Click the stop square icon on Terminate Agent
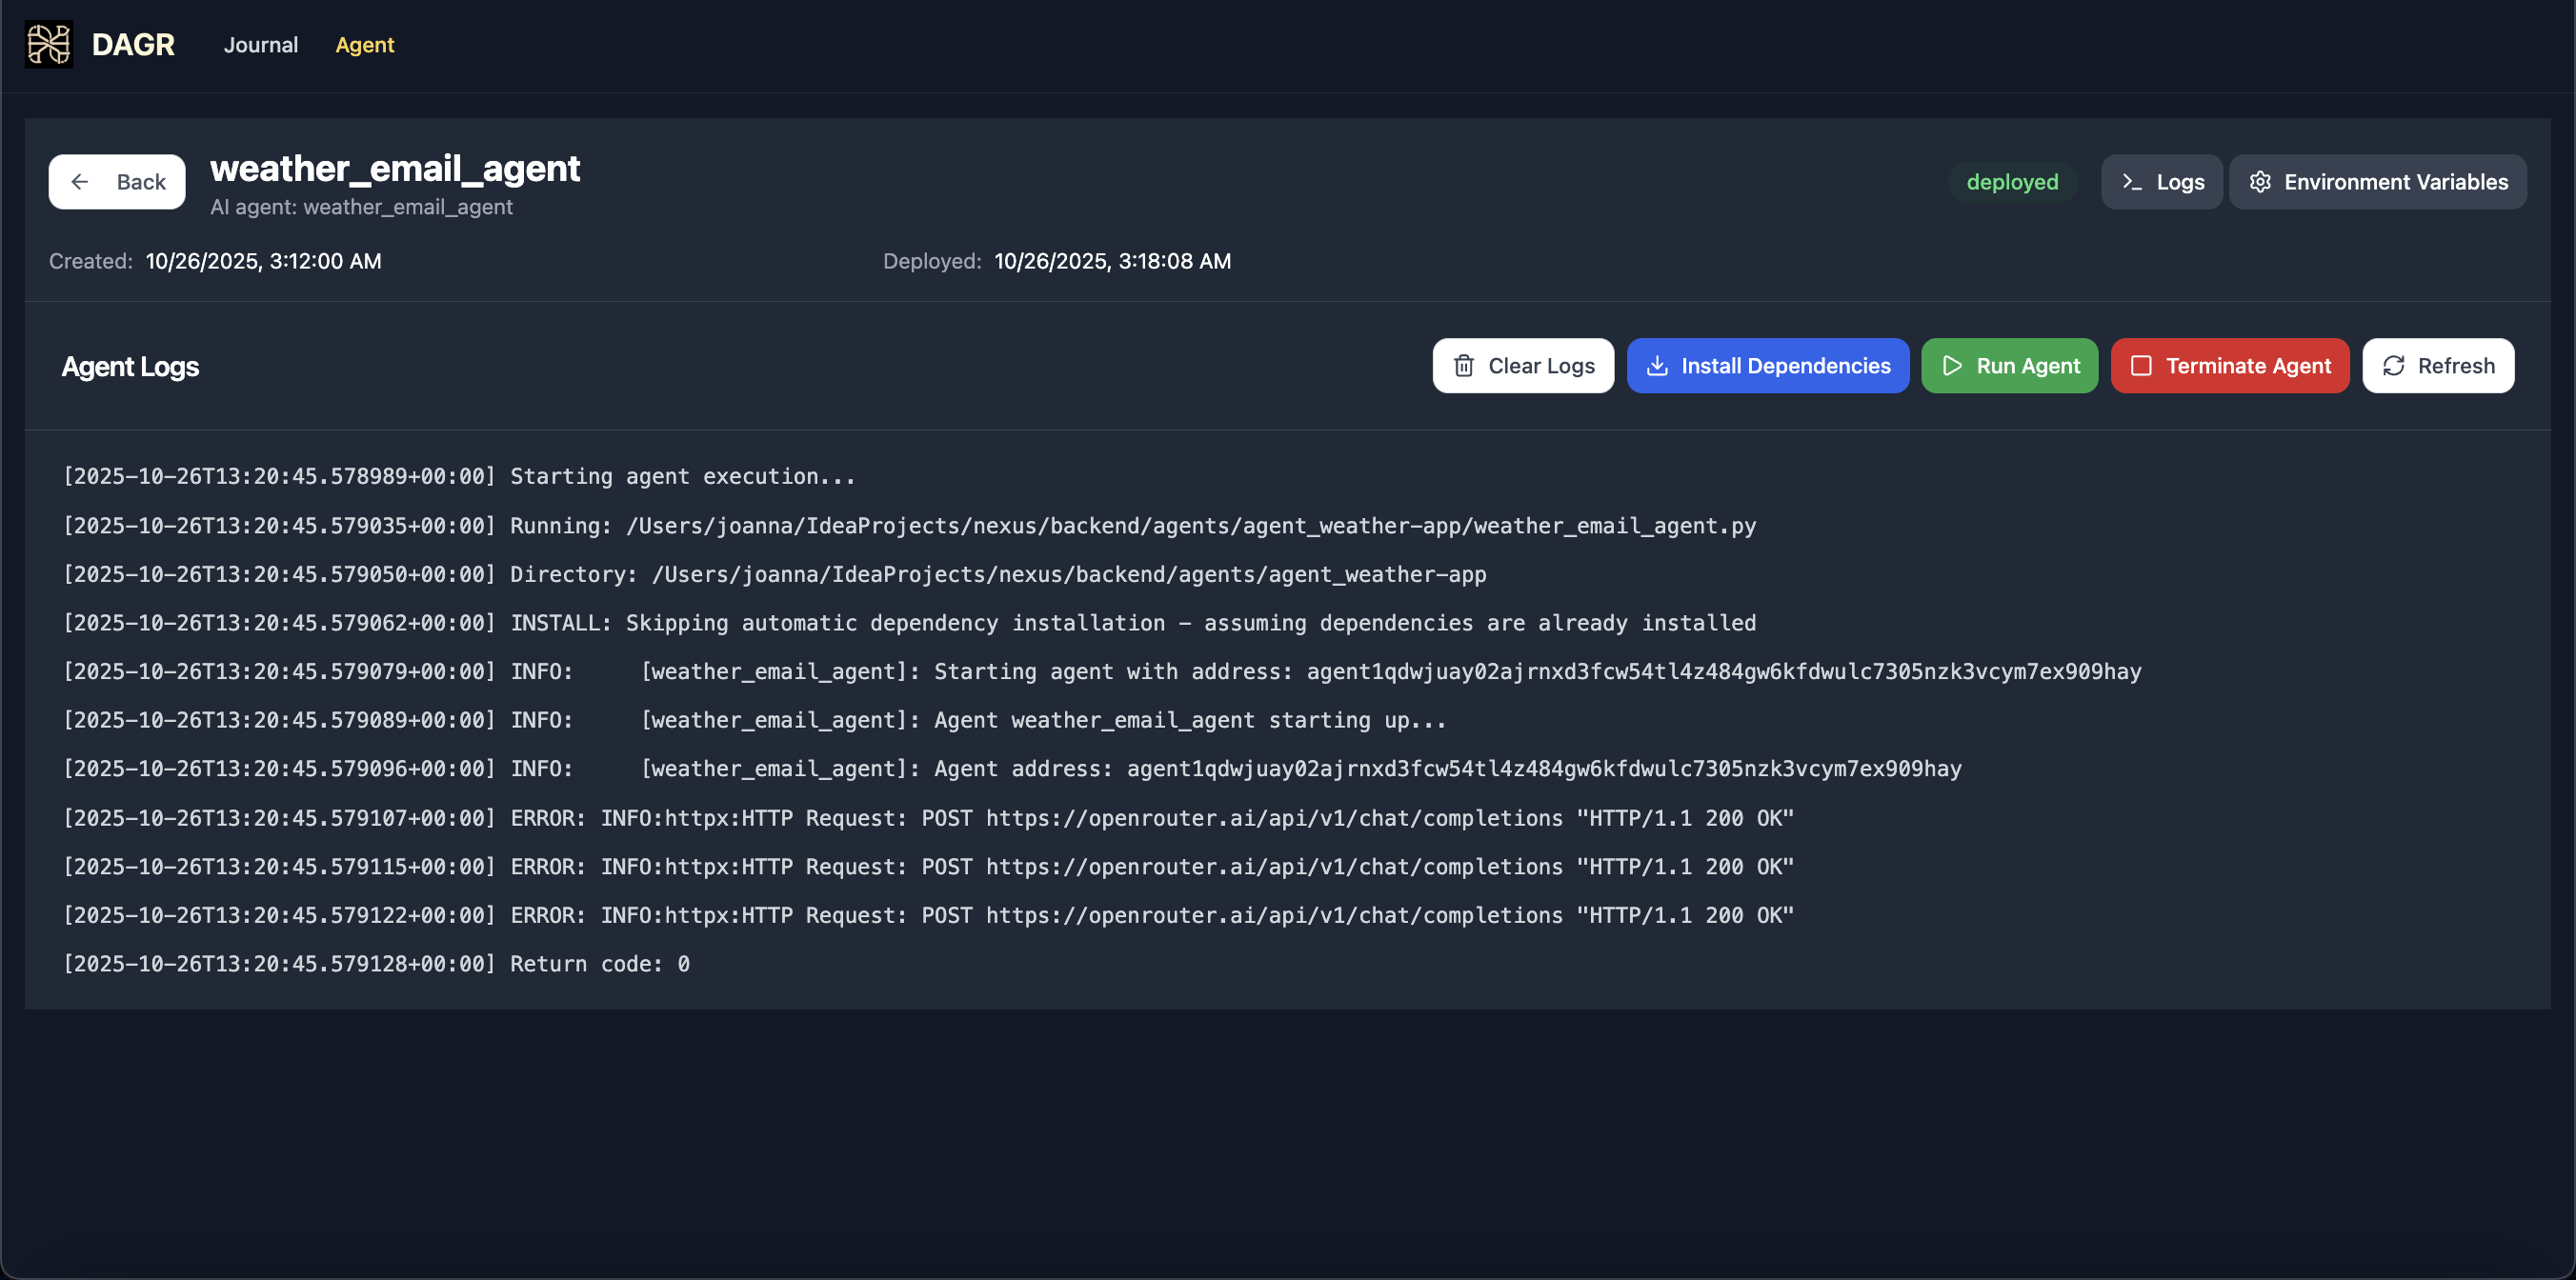The image size is (2576, 1280). pos(2140,366)
